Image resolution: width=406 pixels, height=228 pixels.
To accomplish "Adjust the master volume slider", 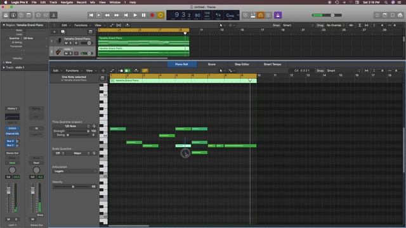I will (327, 15).
